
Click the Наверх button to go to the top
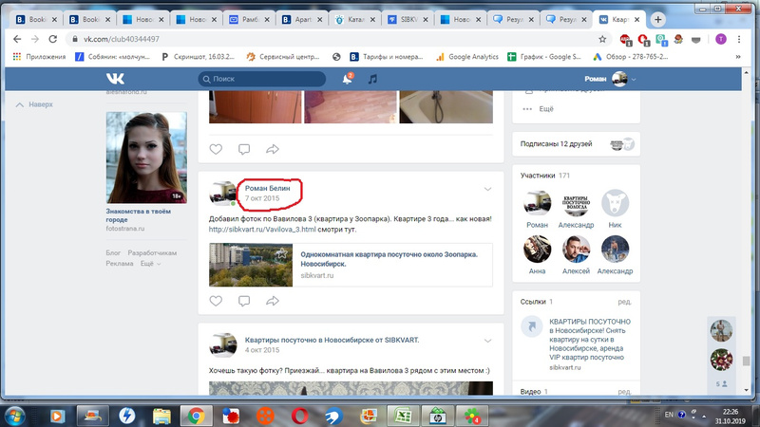pos(35,104)
